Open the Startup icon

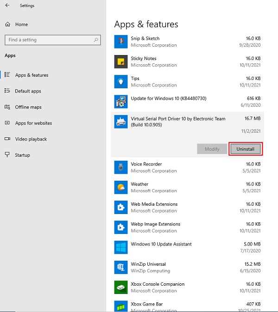(7, 154)
